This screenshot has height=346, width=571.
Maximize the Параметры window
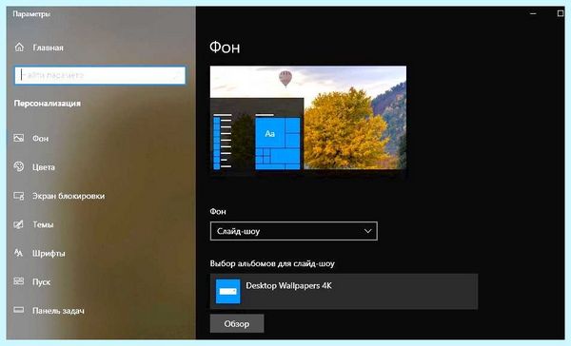(561, 13)
